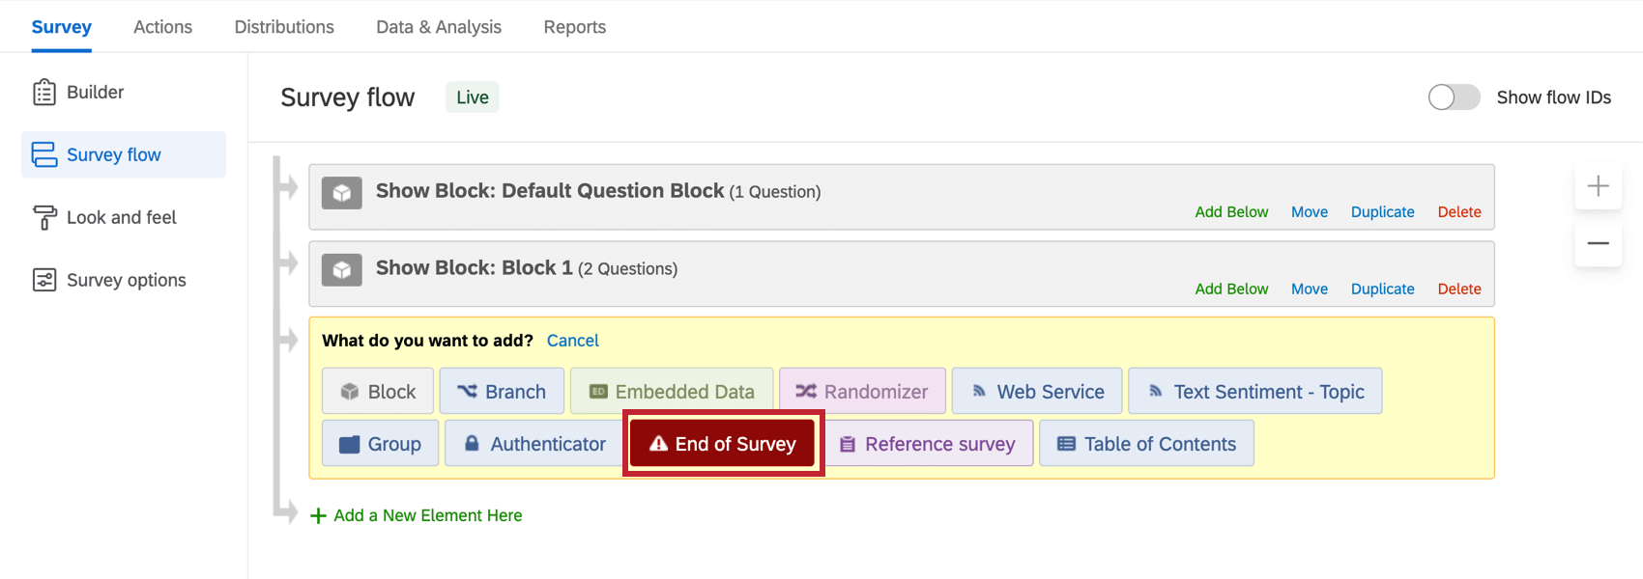
Task: Switch to the Reports tab
Action: (574, 26)
